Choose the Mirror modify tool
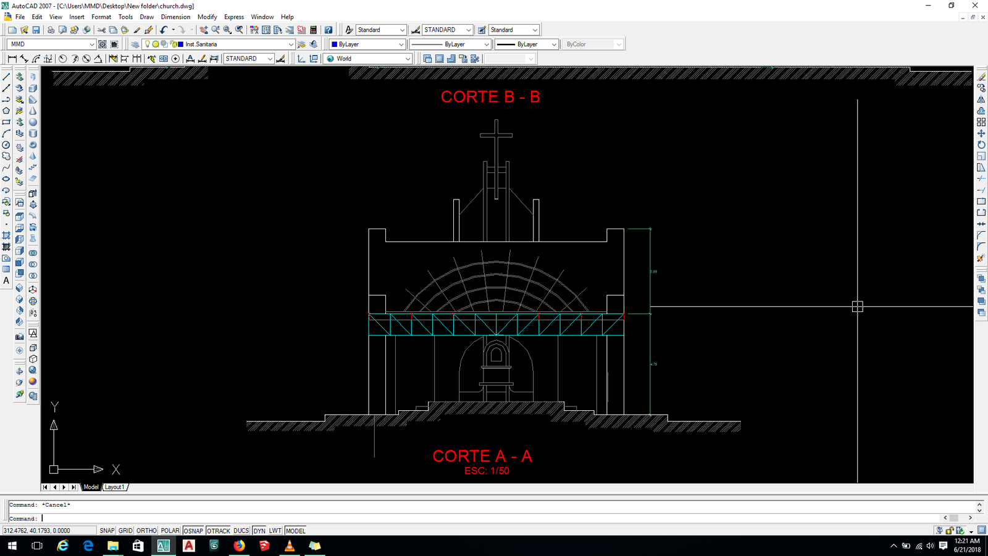Image resolution: width=988 pixels, height=556 pixels. coord(981,99)
